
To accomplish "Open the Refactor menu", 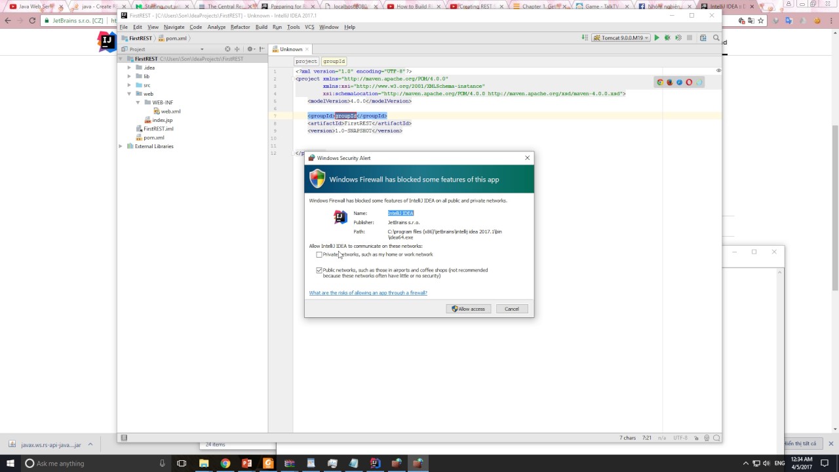I will click(x=240, y=27).
